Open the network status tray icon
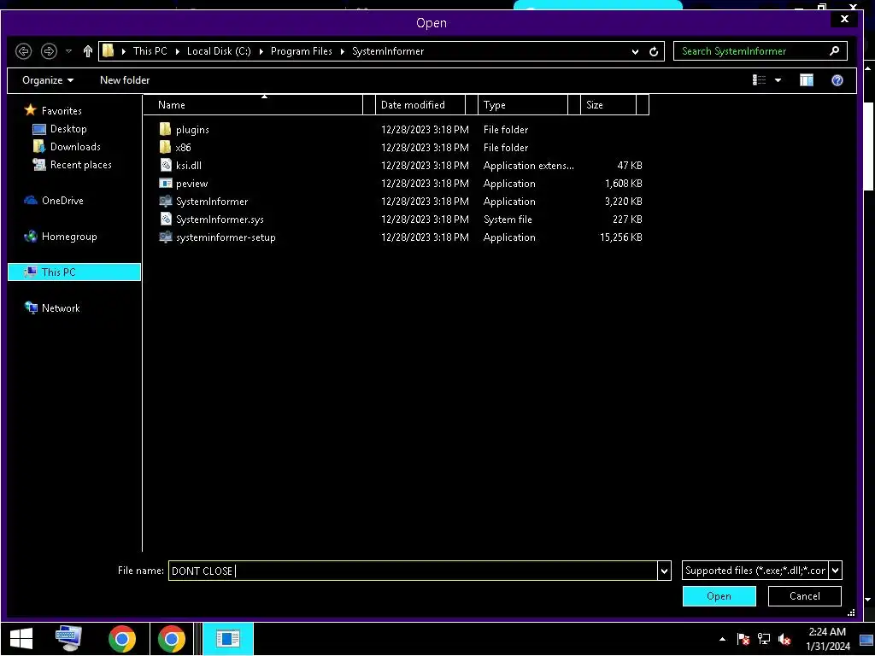 [x=764, y=639]
